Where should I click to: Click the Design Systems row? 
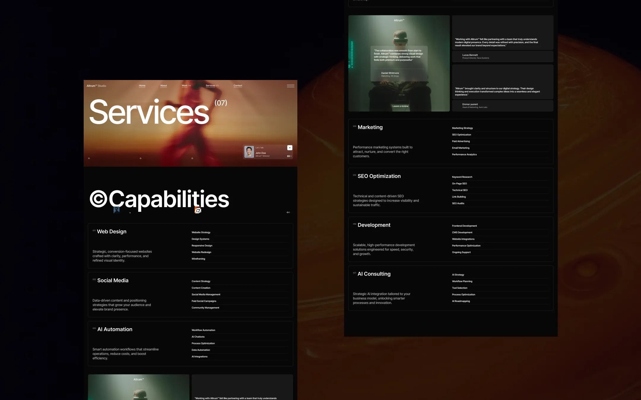[x=240, y=239]
